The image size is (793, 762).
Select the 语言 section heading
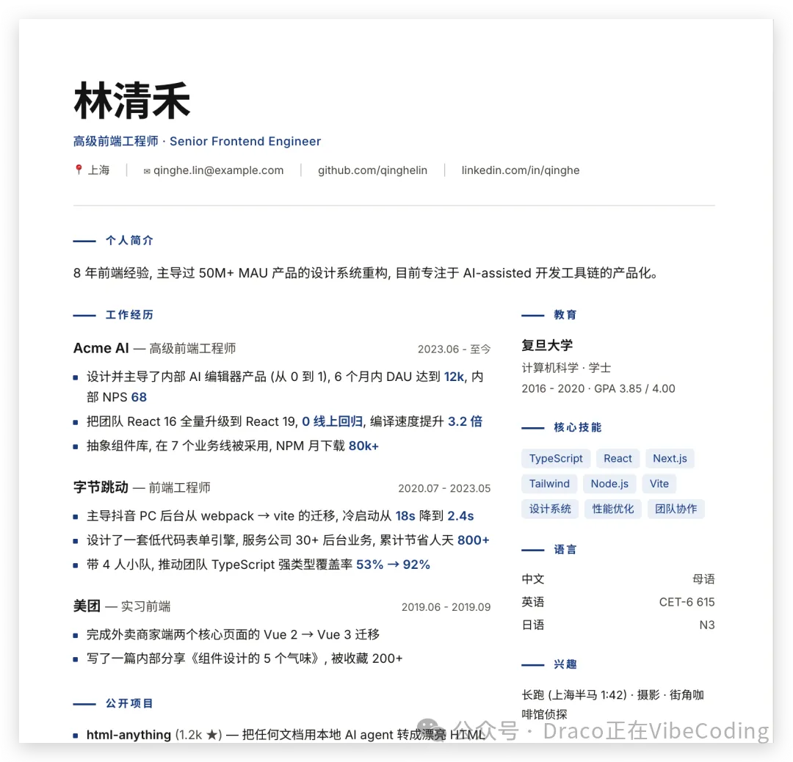tap(565, 549)
